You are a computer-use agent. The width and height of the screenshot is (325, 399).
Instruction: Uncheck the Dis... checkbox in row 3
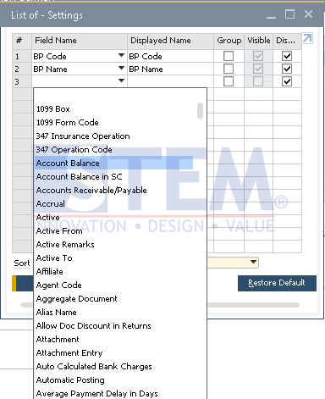tap(287, 81)
